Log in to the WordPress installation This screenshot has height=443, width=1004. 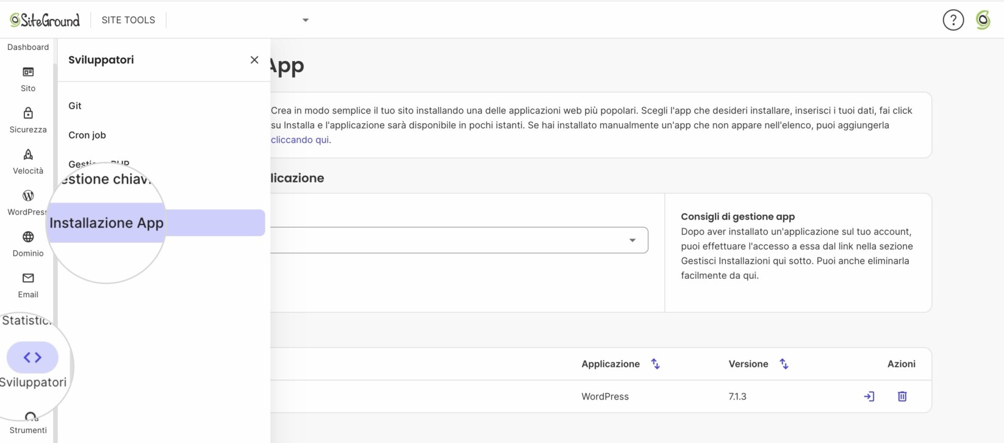pyautogui.click(x=869, y=397)
